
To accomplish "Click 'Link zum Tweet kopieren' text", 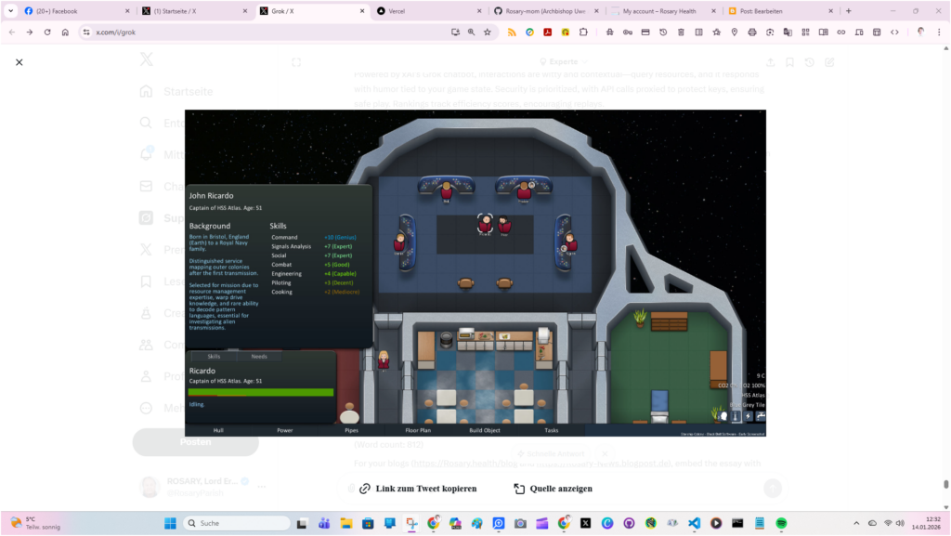I will point(425,489).
